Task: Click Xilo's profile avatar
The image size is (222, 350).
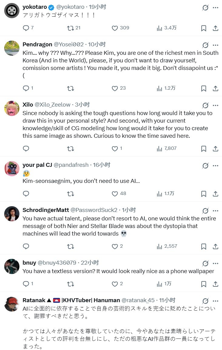Action: pyautogui.click(x=12, y=108)
